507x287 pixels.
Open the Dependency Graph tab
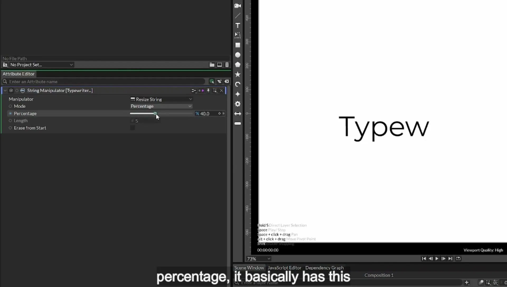[x=325, y=267]
